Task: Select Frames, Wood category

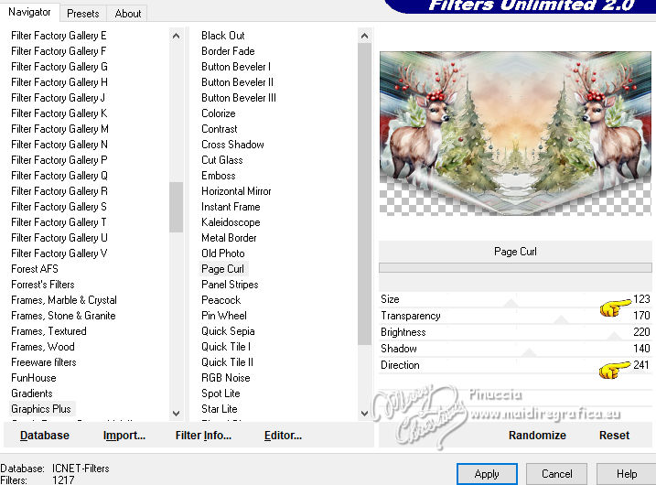Action: point(43,347)
